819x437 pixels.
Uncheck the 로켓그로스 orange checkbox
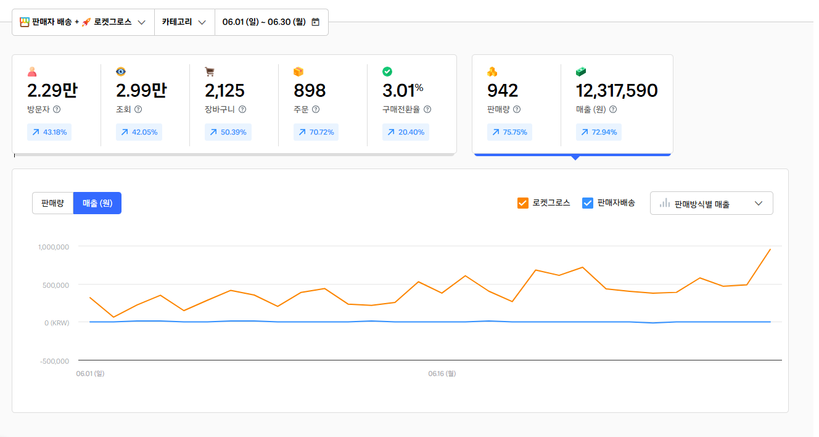coord(522,202)
